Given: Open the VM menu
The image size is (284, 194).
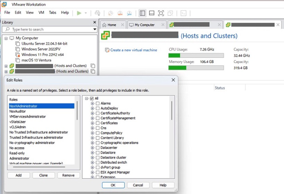Looking at the screenshot, I should pos(41,12).
